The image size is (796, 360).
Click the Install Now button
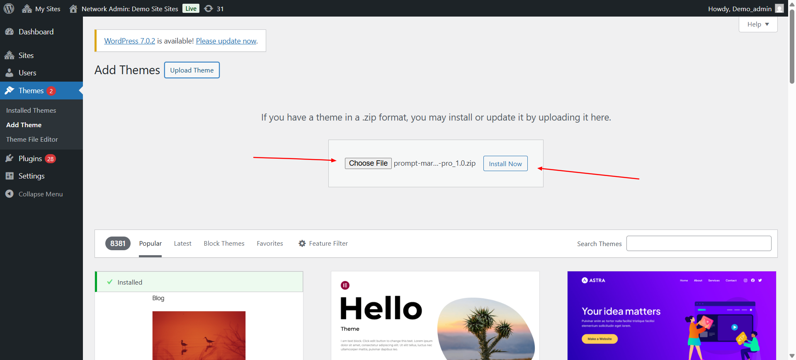tap(505, 164)
